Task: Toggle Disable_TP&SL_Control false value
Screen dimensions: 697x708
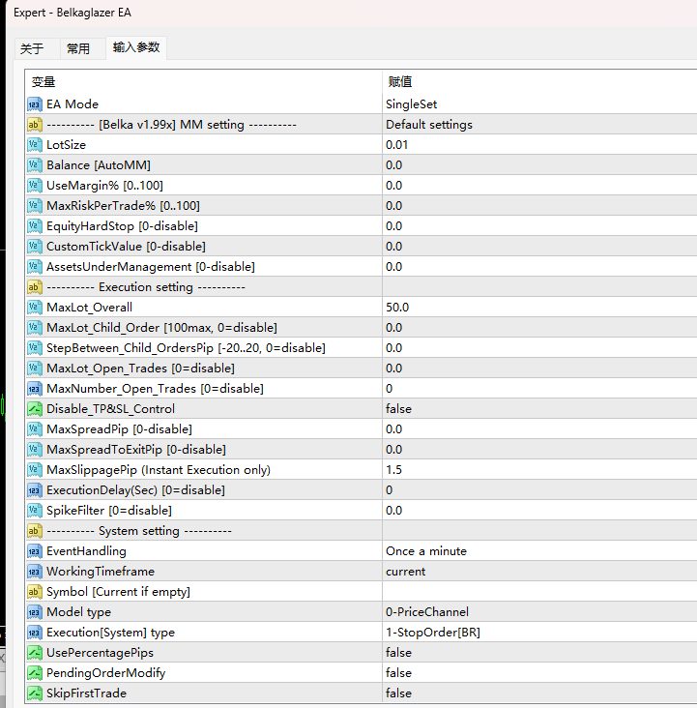Action: (x=539, y=409)
